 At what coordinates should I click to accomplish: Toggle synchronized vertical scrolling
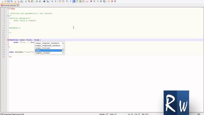point(60,1)
